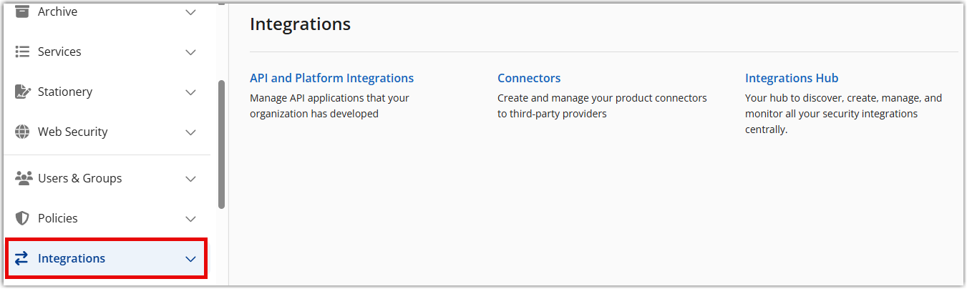Click the sidebar vertical scrollbar
The height and width of the screenshot is (289, 967).
point(221,143)
